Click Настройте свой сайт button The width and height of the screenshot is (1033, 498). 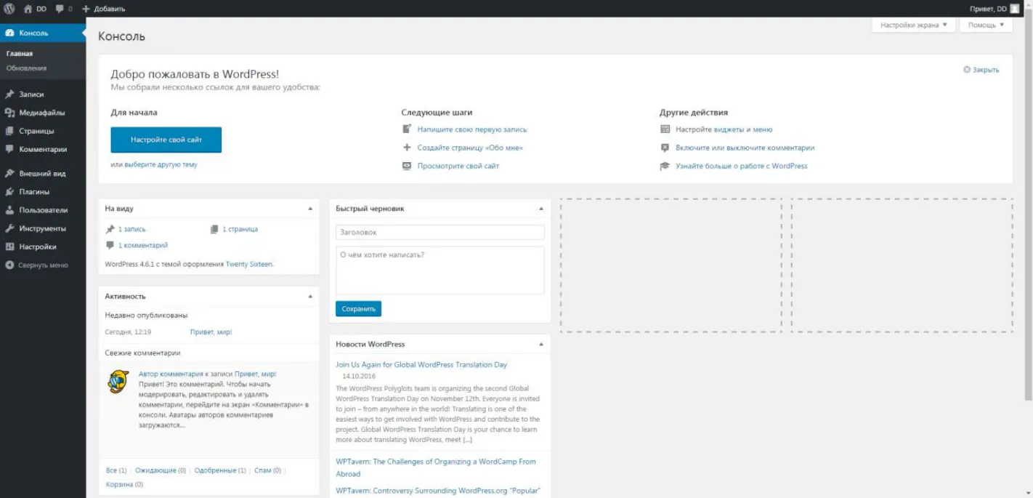click(166, 140)
